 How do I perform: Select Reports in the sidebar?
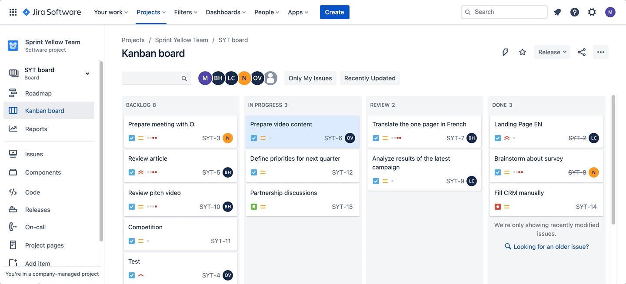coord(36,129)
